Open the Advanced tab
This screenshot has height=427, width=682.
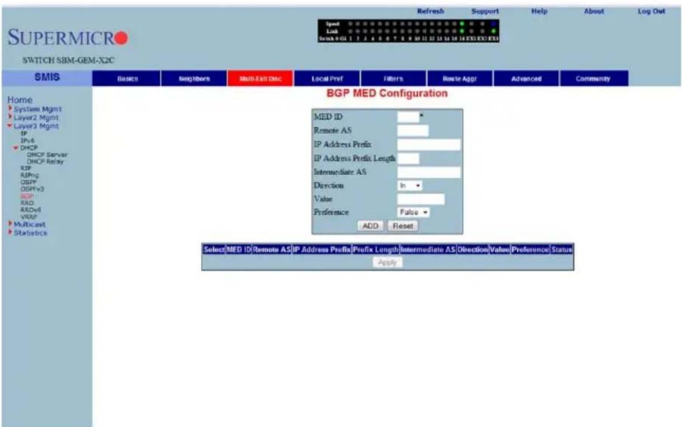(x=527, y=79)
